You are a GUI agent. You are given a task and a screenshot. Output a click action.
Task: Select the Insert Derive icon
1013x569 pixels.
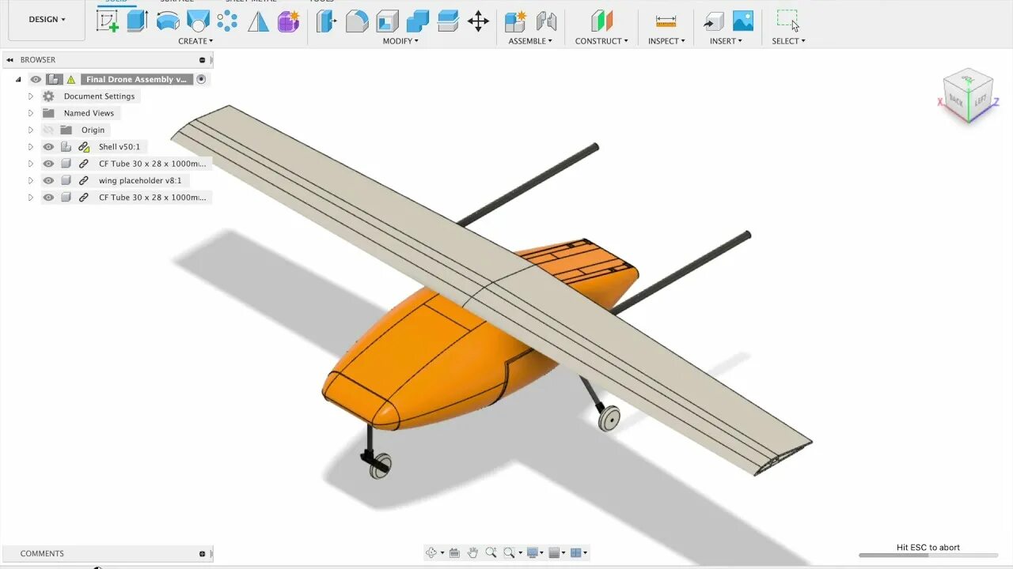click(x=714, y=21)
